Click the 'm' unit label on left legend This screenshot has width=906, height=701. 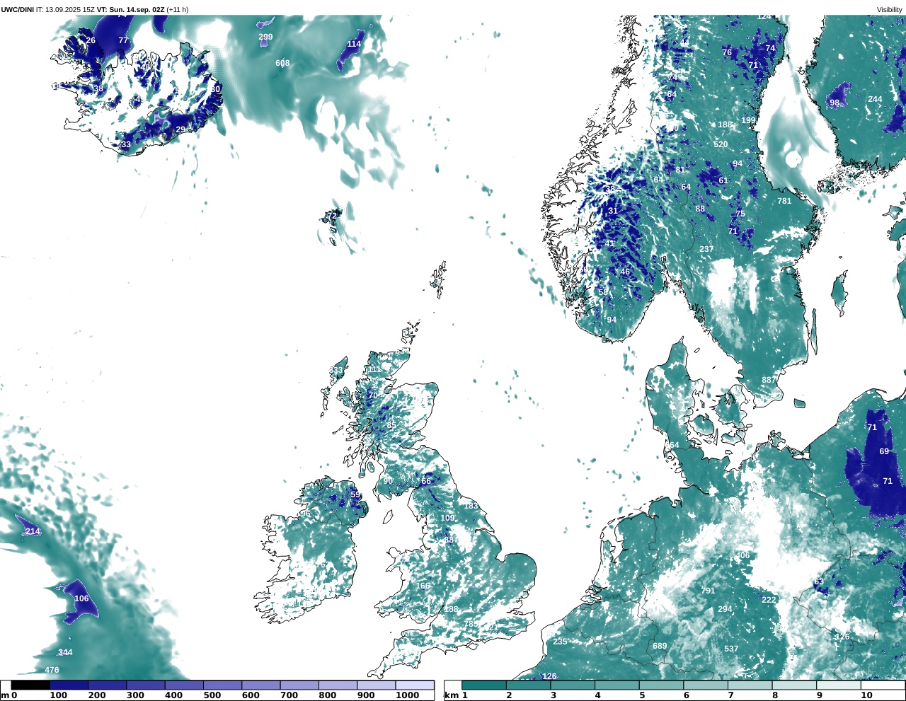coord(4,696)
